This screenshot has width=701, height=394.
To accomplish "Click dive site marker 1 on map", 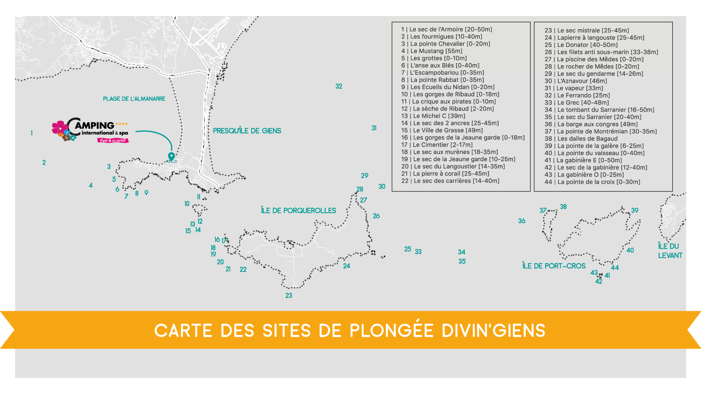I will point(32,133).
